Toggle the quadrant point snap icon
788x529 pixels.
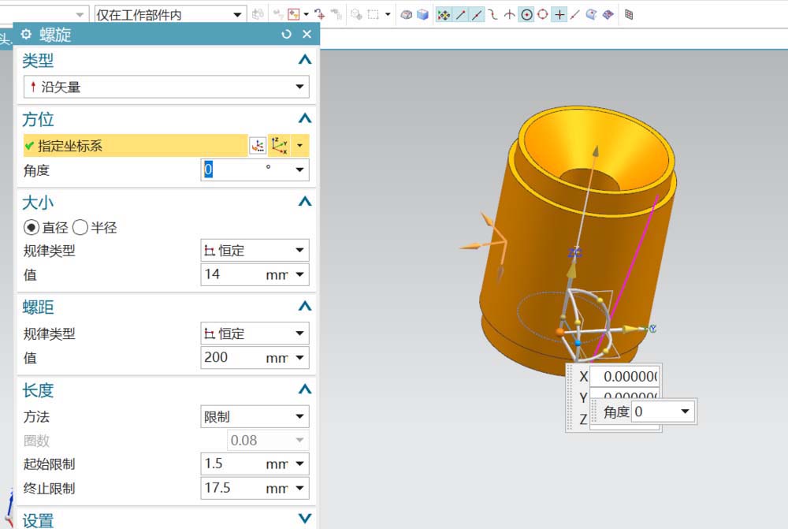(x=543, y=14)
